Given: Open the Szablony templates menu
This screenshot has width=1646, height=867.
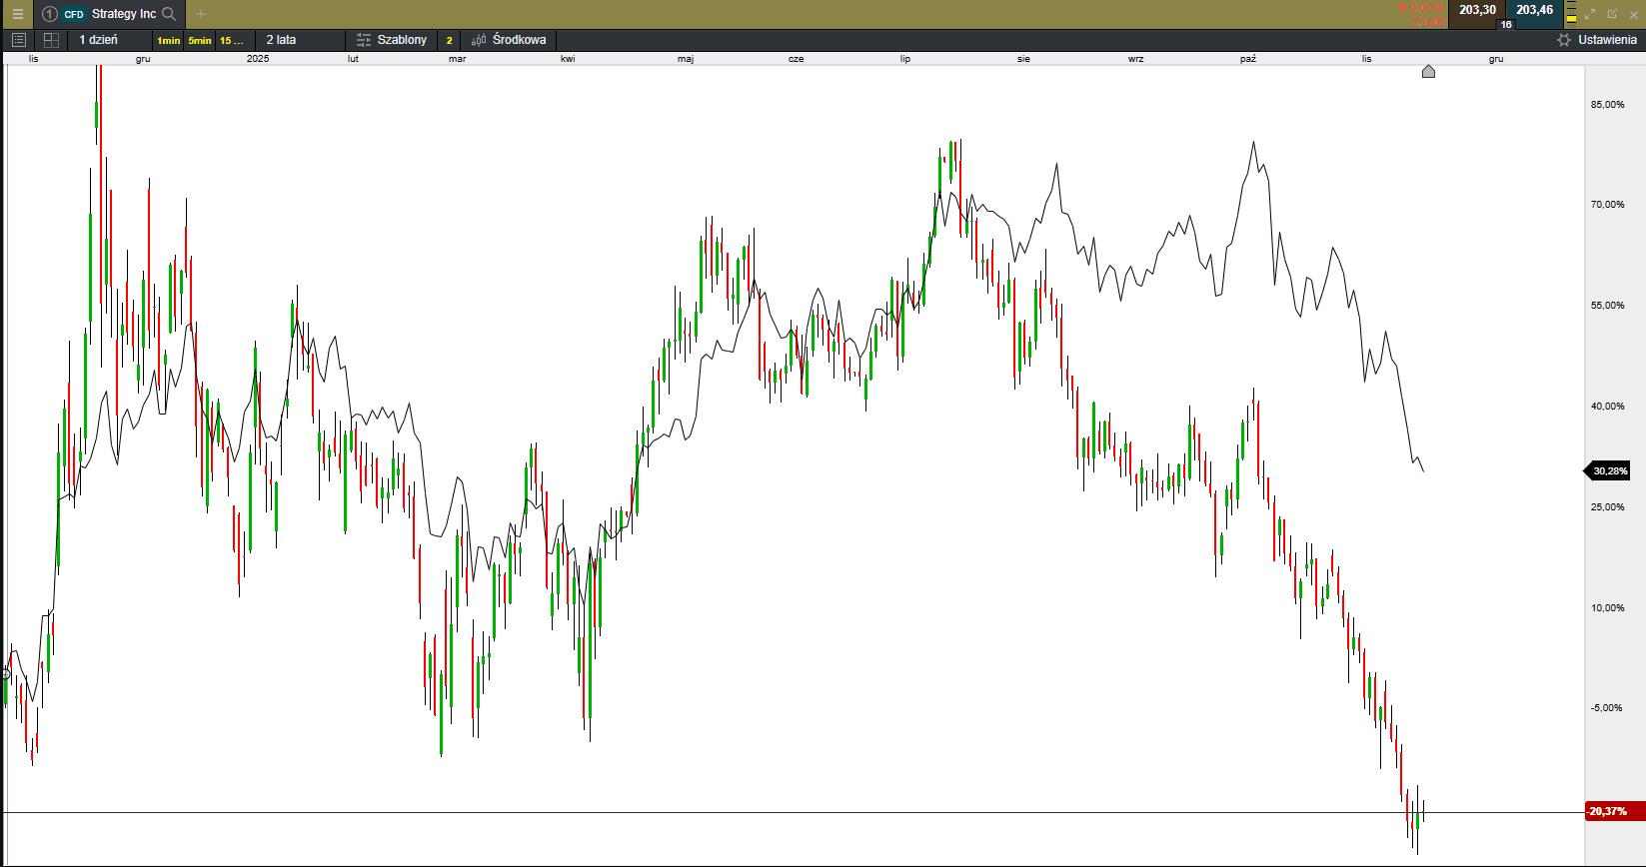Looking at the screenshot, I should coord(392,40).
